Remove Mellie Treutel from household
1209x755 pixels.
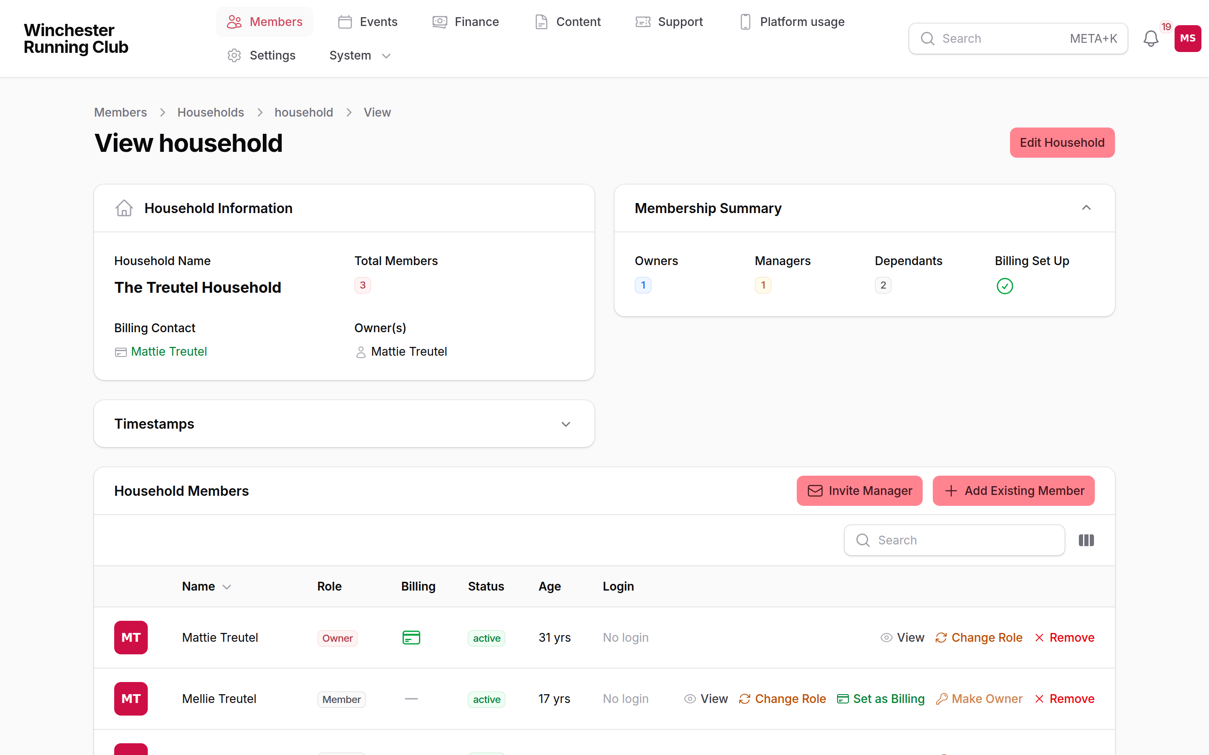coord(1065,698)
